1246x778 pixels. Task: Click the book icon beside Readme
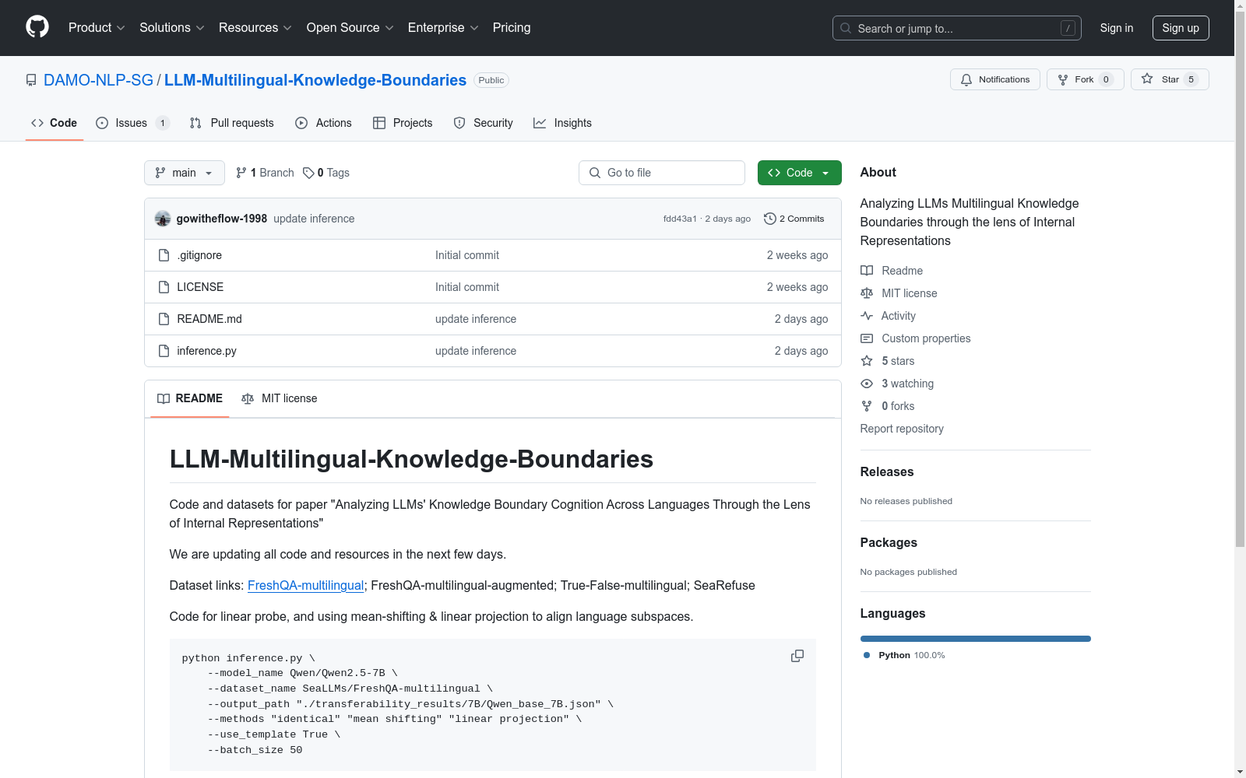867,271
